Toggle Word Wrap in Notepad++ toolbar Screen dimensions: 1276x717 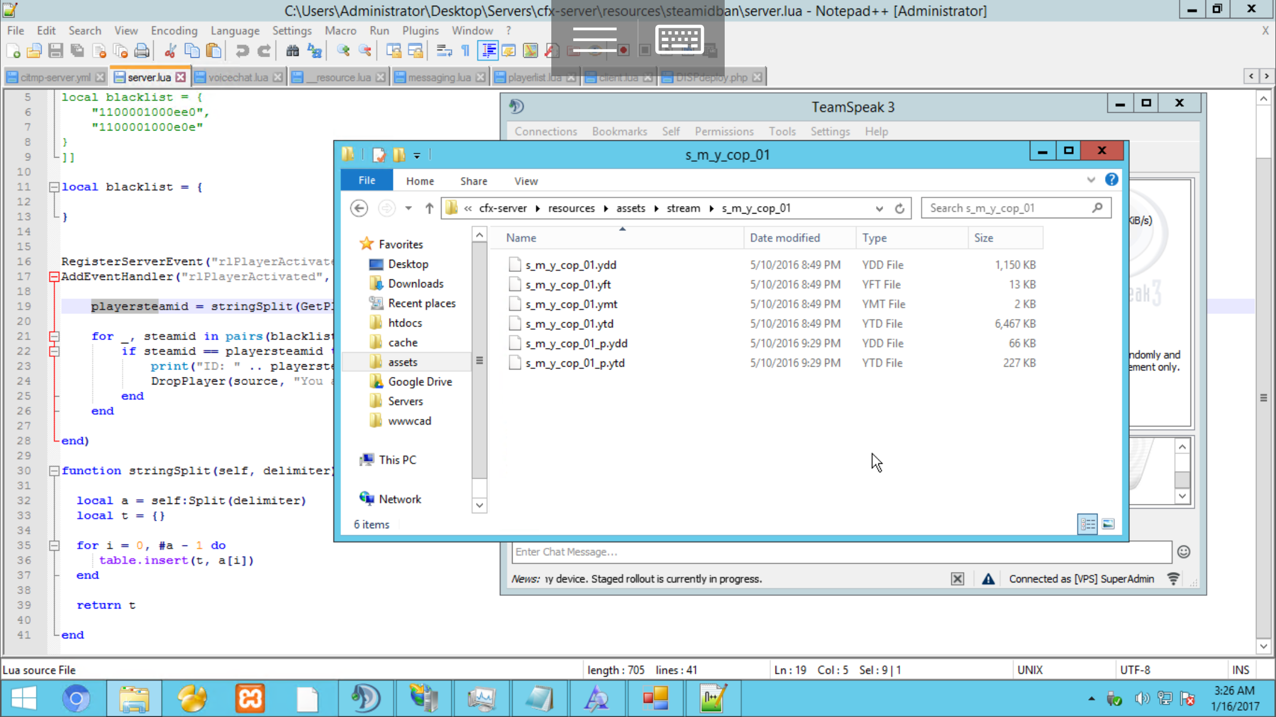444,51
